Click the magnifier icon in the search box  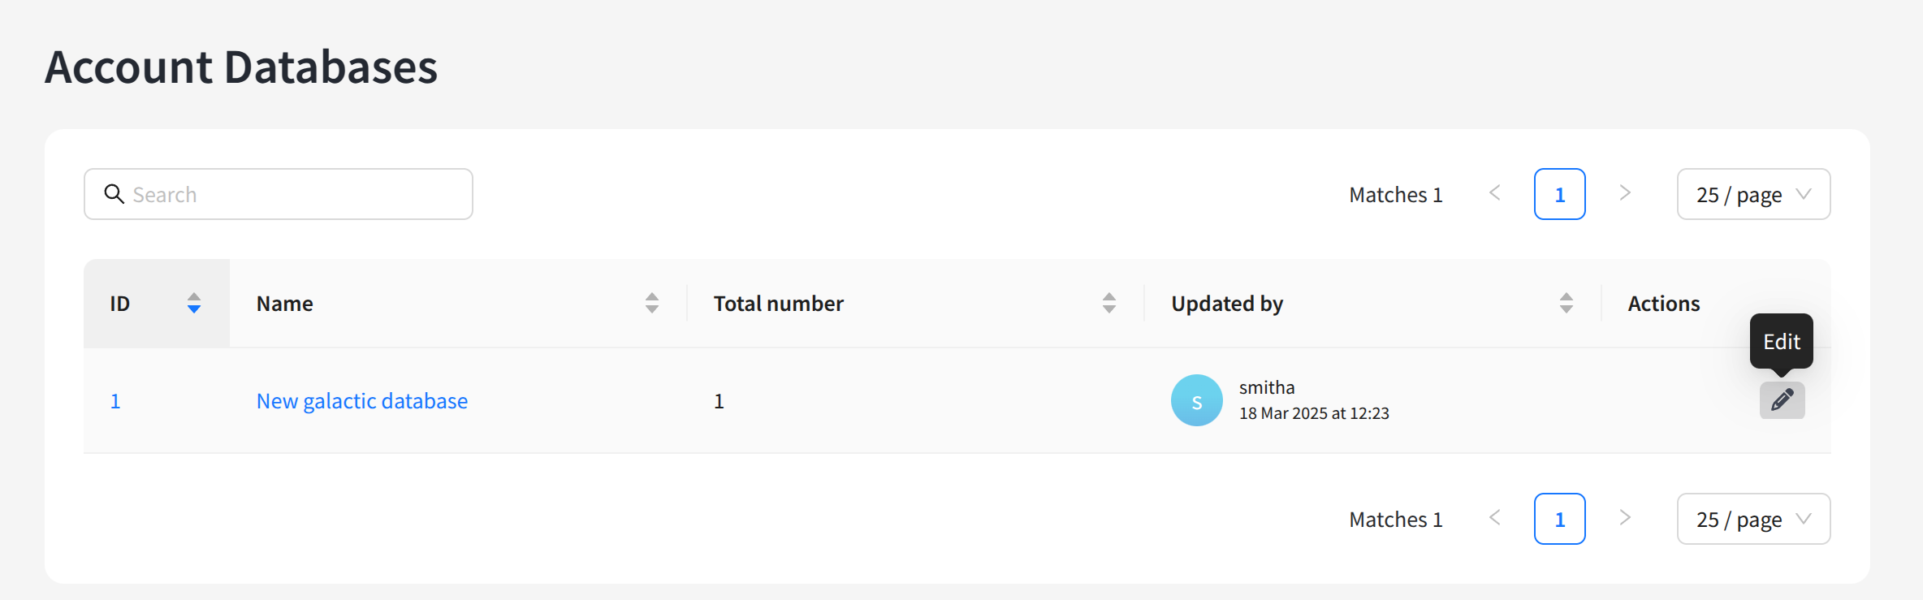click(115, 194)
